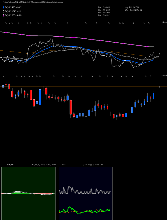Viewport: 167px width, 220px height.
Task: Click the large red candlestick at mid-chart drop
Action: [71, 107]
